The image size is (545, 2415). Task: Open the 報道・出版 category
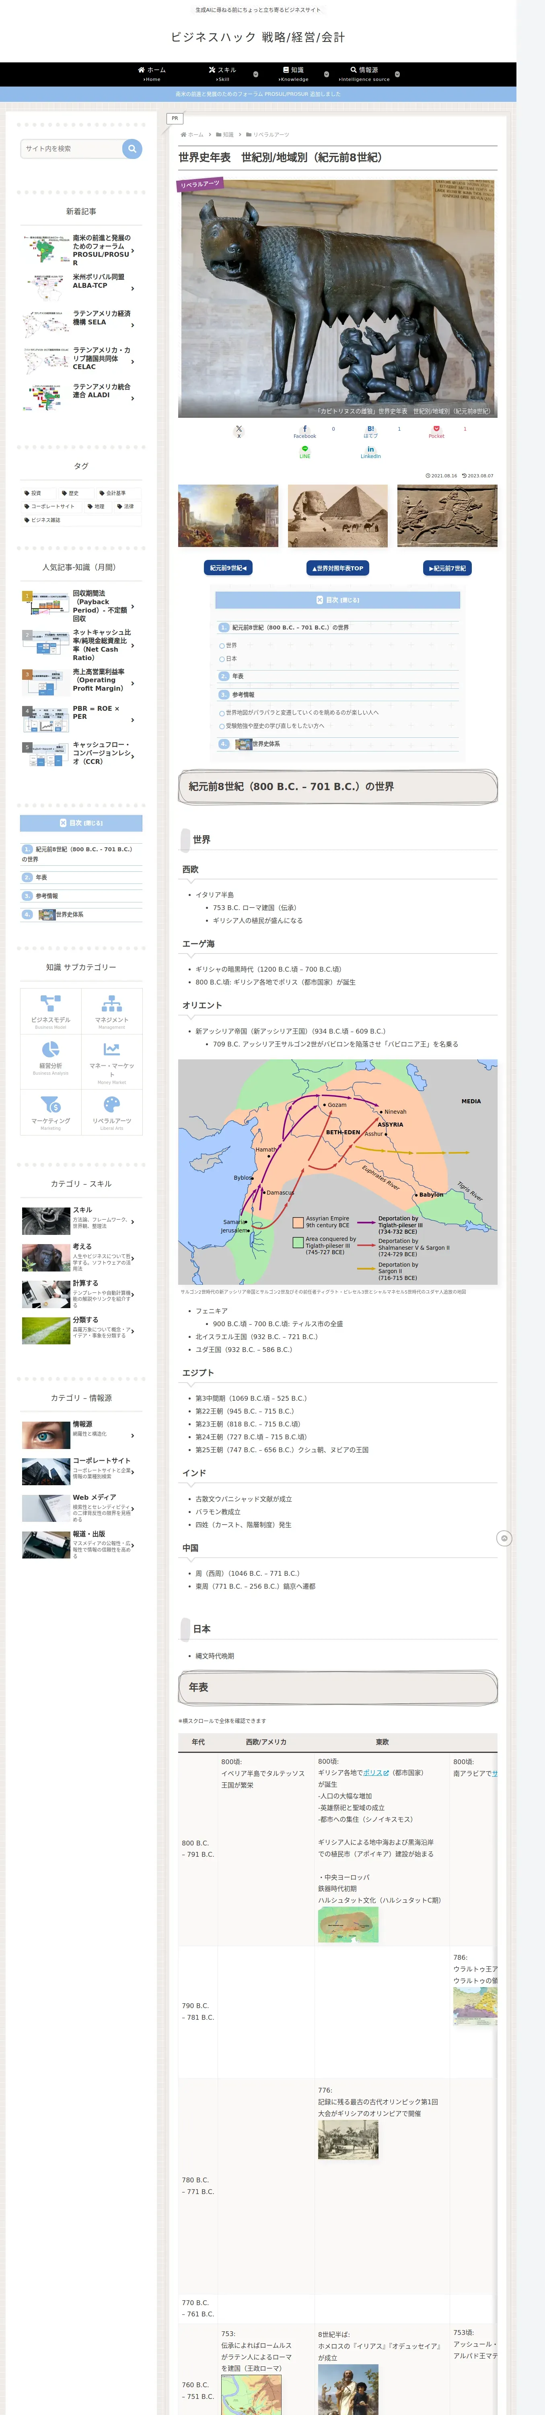tap(82, 1545)
